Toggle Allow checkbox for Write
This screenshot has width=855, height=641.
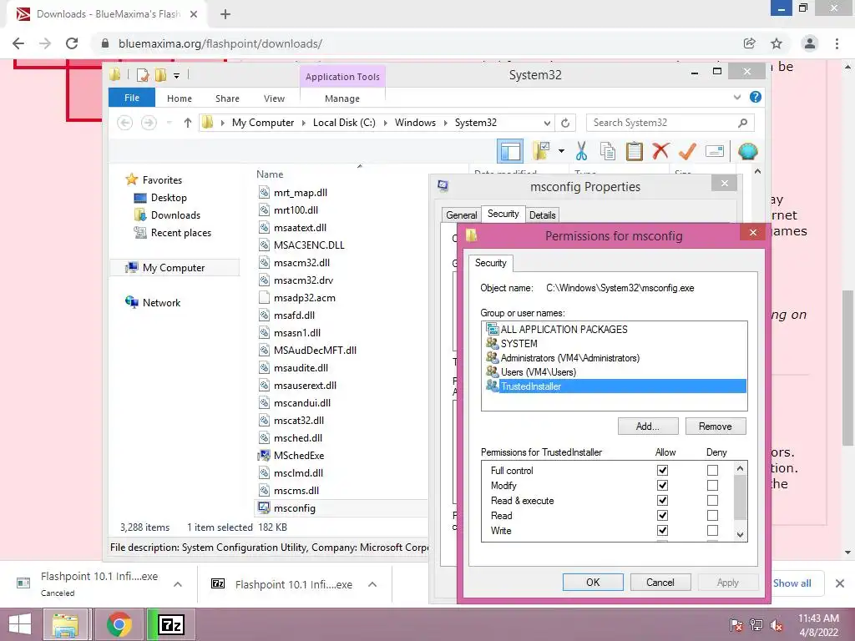point(662,530)
